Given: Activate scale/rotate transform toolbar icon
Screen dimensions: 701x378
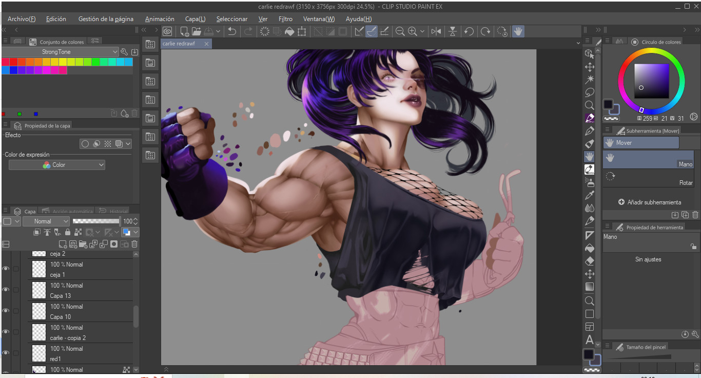Looking at the screenshot, I should click(x=302, y=31).
